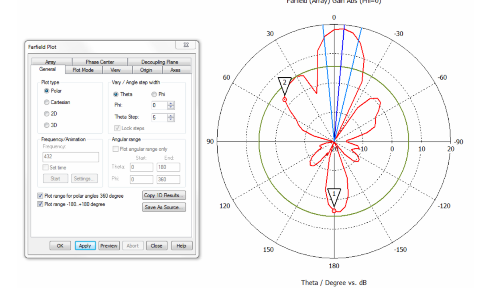Click the Preview button
The height and width of the screenshot is (288, 480).
tap(109, 246)
